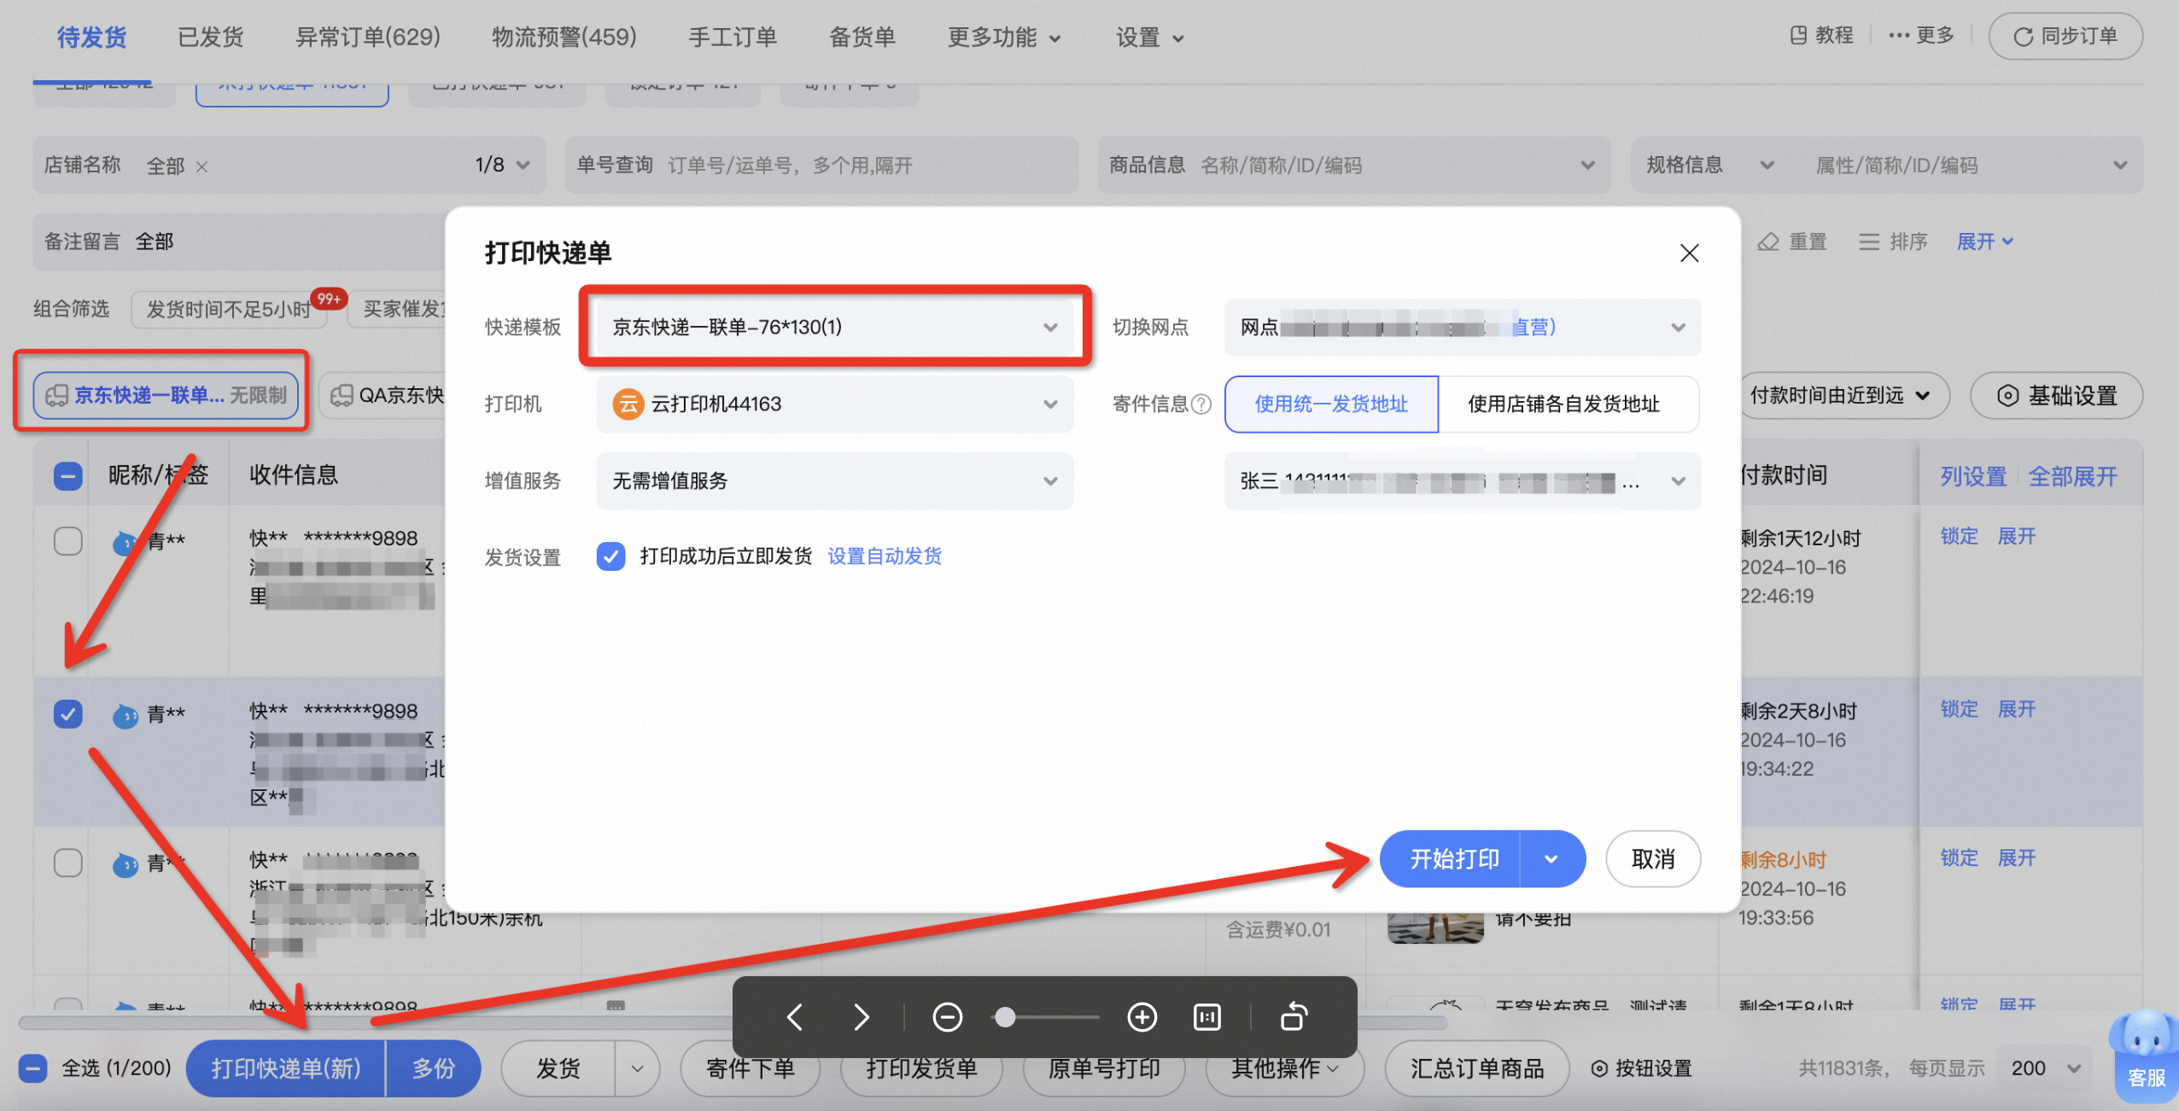Click the 多份 button
This screenshot has width=2179, height=1111.
pos(434,1068)
